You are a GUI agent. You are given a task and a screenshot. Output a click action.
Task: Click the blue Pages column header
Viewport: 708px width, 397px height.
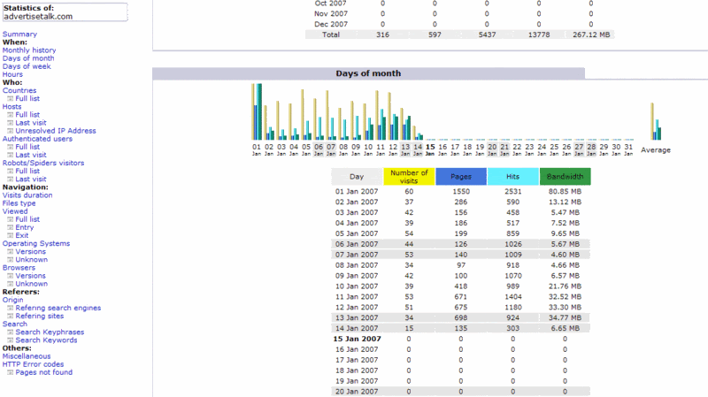point(460,177)
